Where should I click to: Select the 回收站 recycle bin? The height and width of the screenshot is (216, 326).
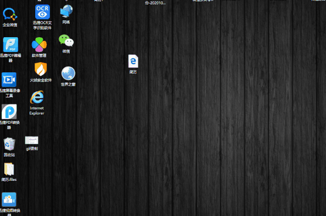click(x=9, y=144)
